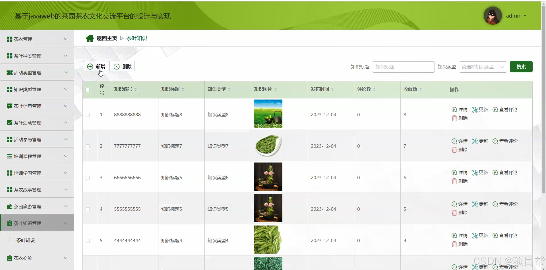The height and width of the screenshot is (270, 546).
Task: Click the 茶园旅游管理 sidebar icon
Action: 10,206
